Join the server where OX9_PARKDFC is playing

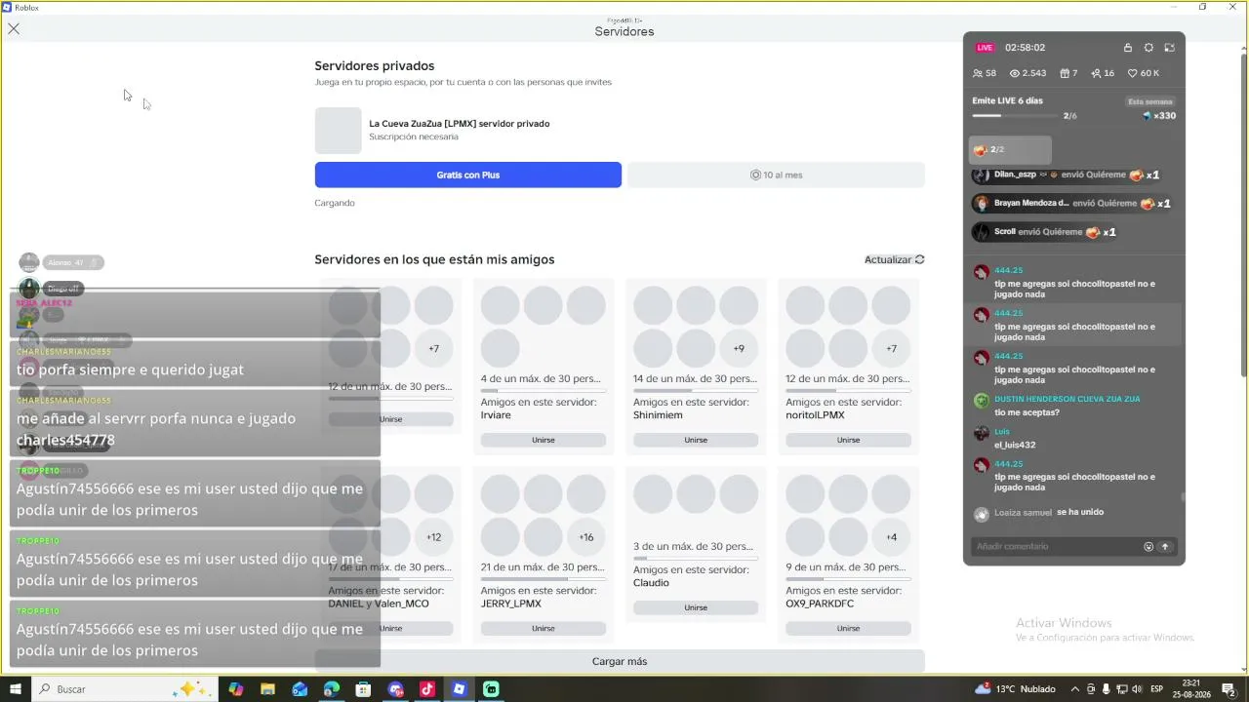(848, 628)
